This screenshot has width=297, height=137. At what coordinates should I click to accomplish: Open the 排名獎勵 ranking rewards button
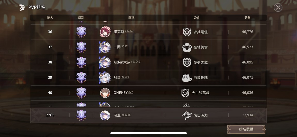click(246, 130)
